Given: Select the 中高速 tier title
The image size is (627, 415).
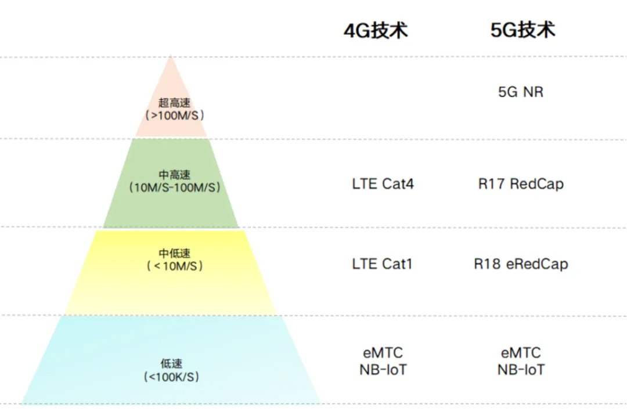Looking at the screenshot, I should (x=174, y=175).
